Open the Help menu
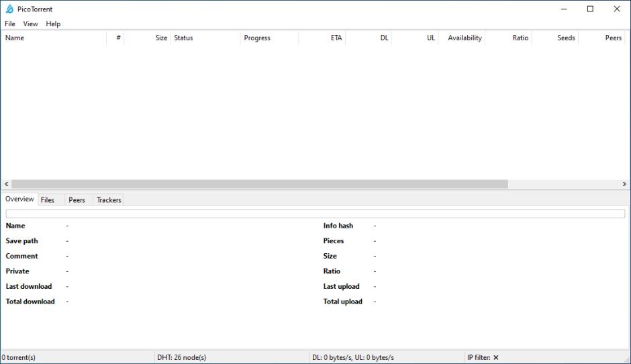 point(53,24)
